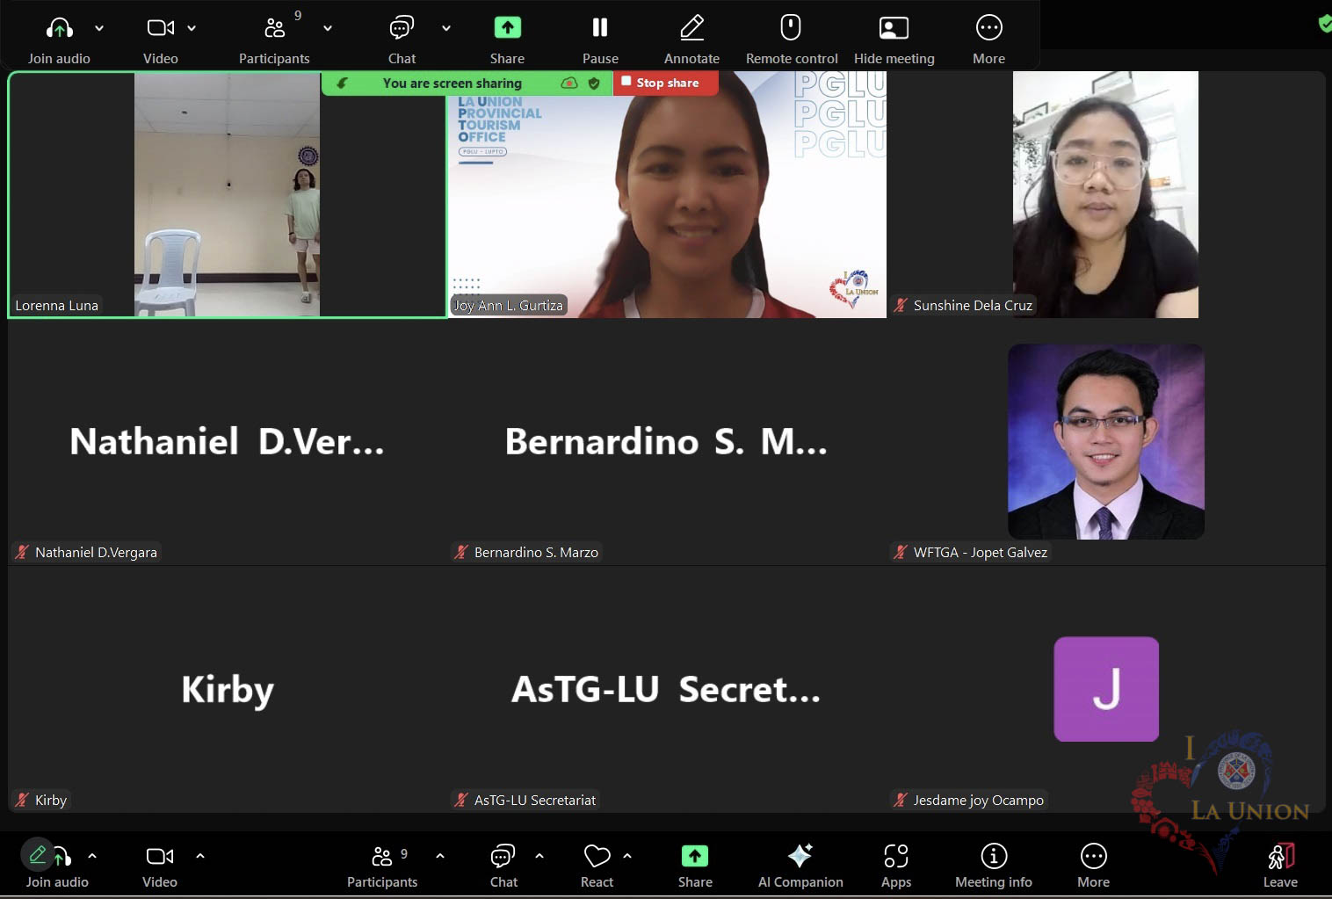
Task: Click the muted mic icon beside WFTGA - Jopet Galvez
Action: (x=901, y=552)
